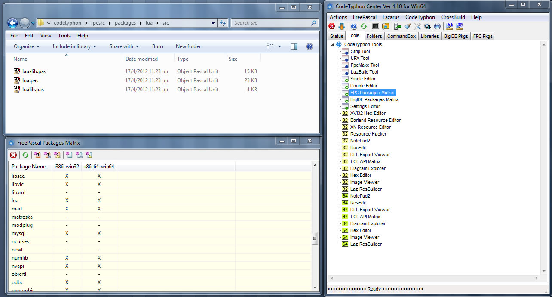Click the green refresh icon in CodeTyphon Center toolbar
This screenshot has height=297, width=552.
364,26
